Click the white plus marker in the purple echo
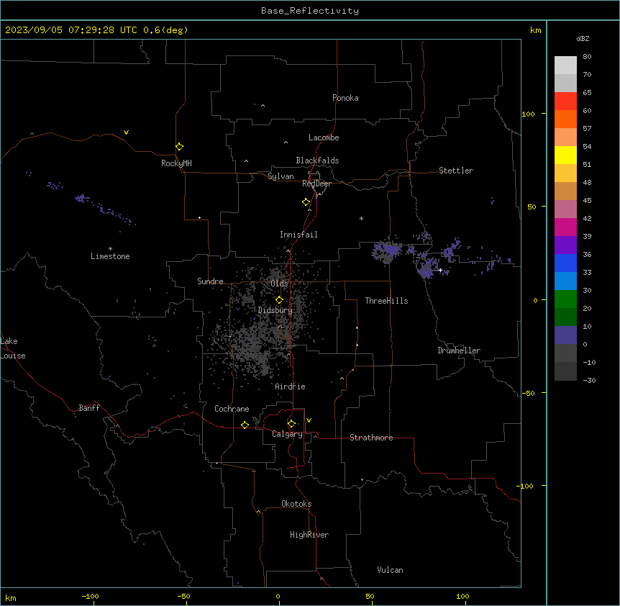620x606 pixels. [x=440, y=270]
